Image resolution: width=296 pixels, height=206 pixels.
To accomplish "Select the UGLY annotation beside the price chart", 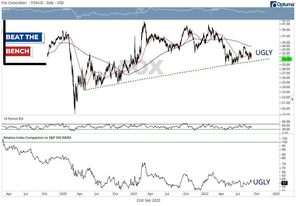I will coord(264,53).
